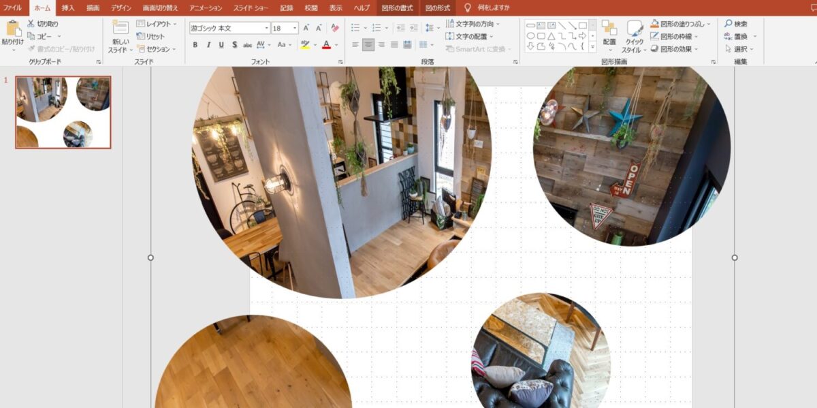Switch to the 挿入 (Insert) tab
The width and height of the screenshot is (817, 408).
pyautogui.click(x=68, y=7)
